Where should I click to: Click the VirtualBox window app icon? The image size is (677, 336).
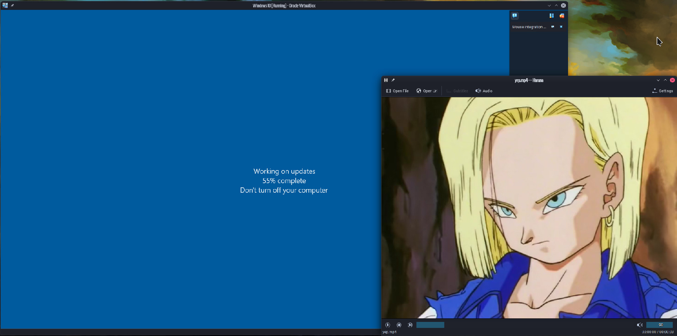(x=5, y=5)
